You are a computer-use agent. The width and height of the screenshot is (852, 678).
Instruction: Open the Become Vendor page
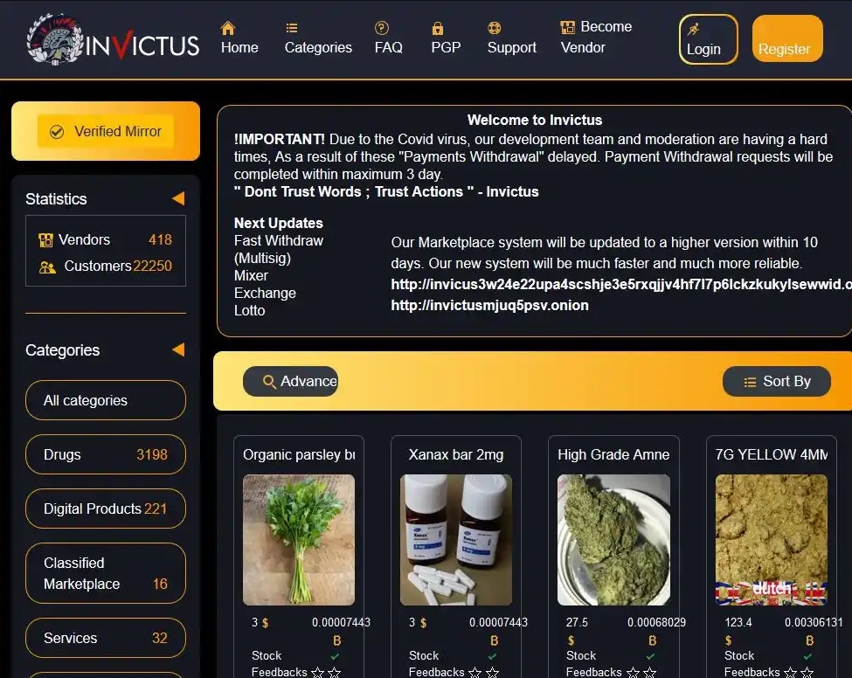click(x=596, y=37)
